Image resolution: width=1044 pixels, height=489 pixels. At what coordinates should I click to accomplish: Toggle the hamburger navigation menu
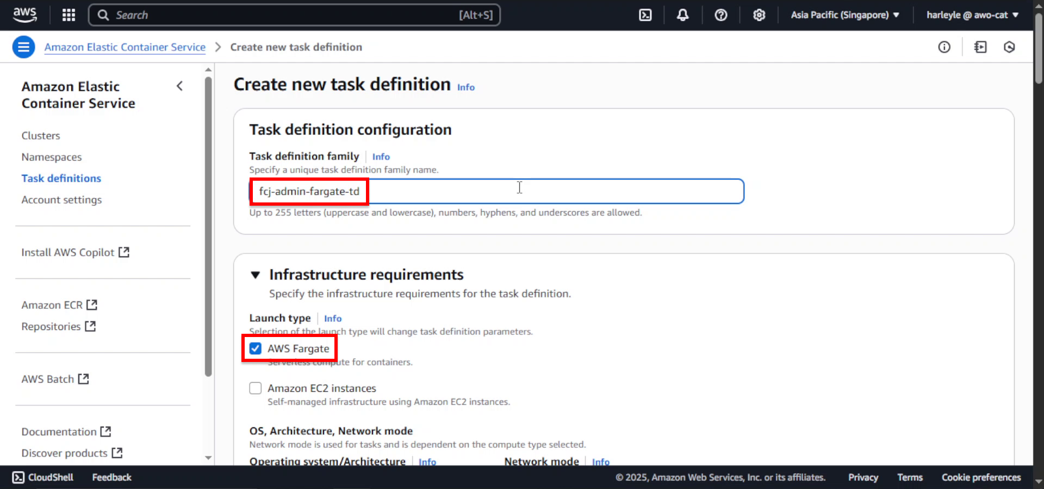click(x=23, y=47)
